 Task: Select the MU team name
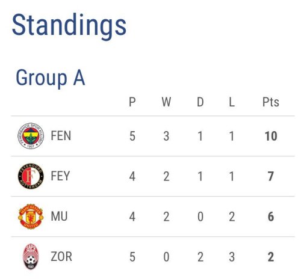tap(59, 216)
